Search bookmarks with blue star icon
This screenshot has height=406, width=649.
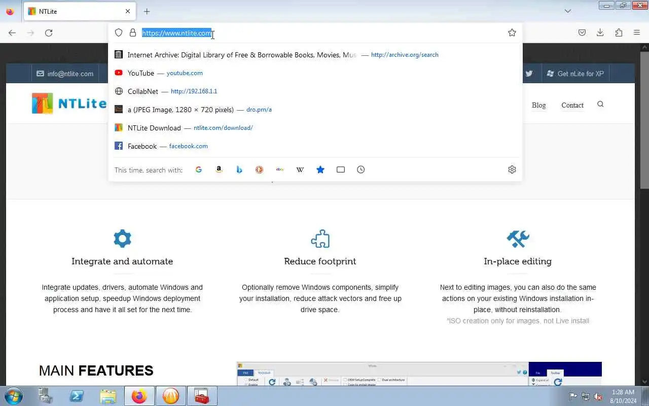coord(320,170)
